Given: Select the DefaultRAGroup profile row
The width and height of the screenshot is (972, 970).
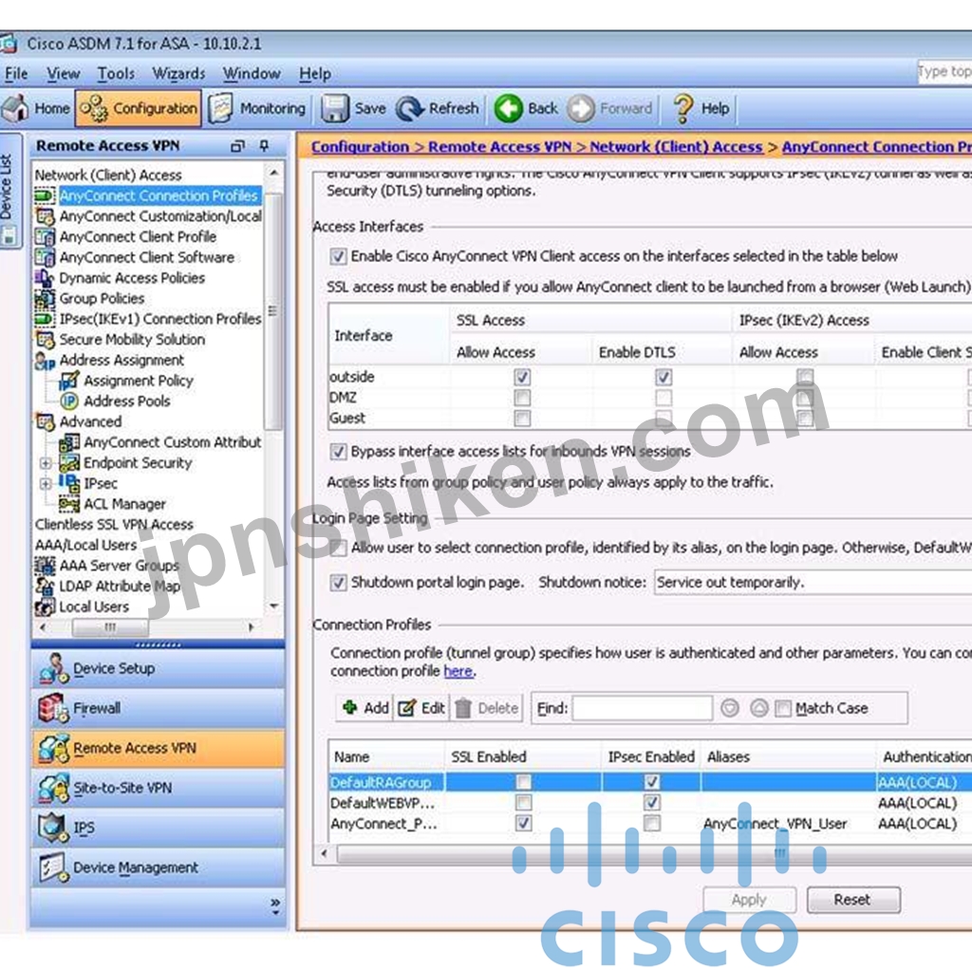Looking at the screenshot, I should pyautogui.click(x=650, y=782).
